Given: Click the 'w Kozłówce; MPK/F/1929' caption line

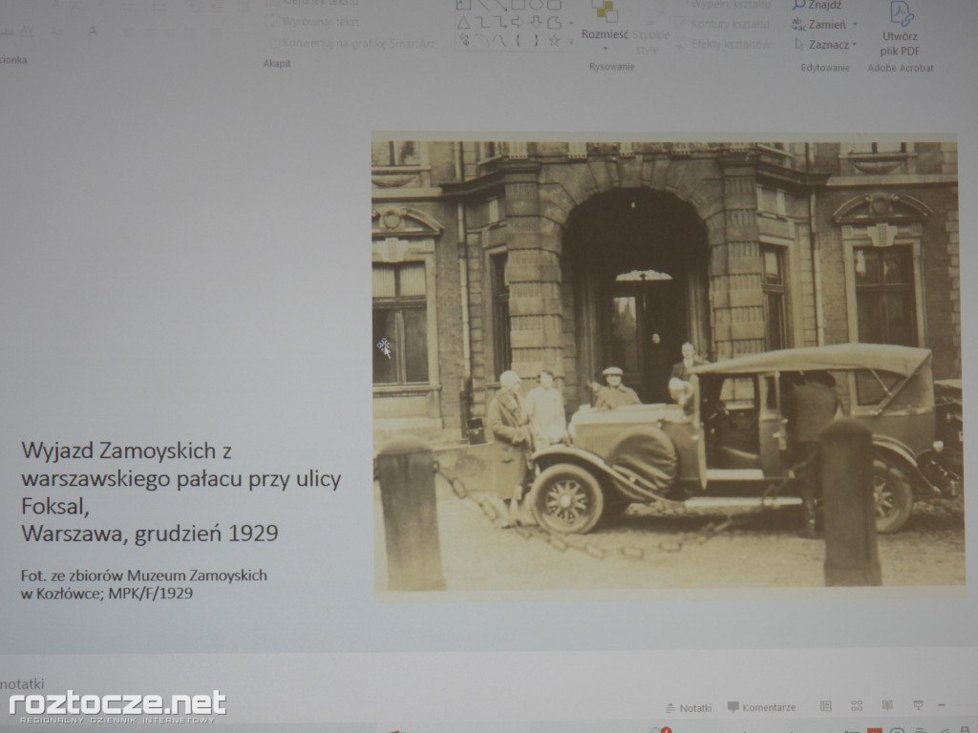Looking at the screenshot, I should pyautogui.click(x=107, y=594).
